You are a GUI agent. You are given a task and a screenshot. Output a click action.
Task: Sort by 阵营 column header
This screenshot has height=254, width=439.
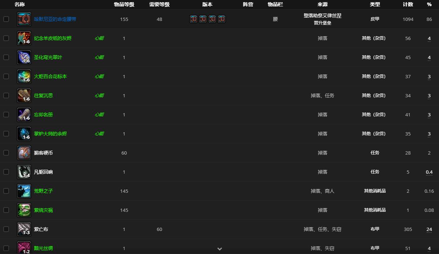pos(248,4)
